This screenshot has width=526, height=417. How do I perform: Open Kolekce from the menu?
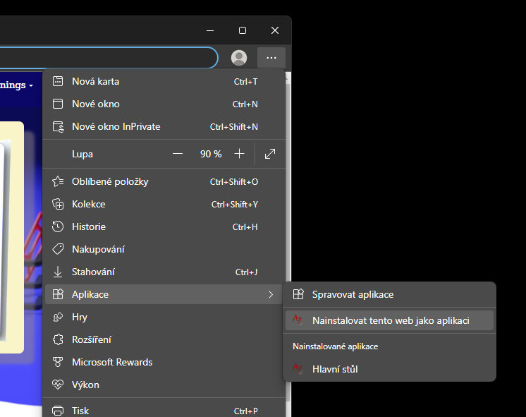click(x=164, y=204)
